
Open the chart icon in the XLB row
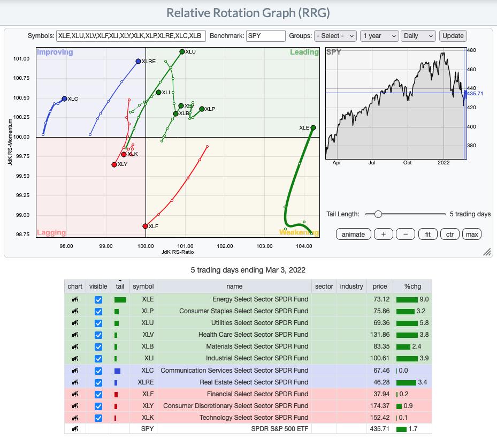(75, 346)
